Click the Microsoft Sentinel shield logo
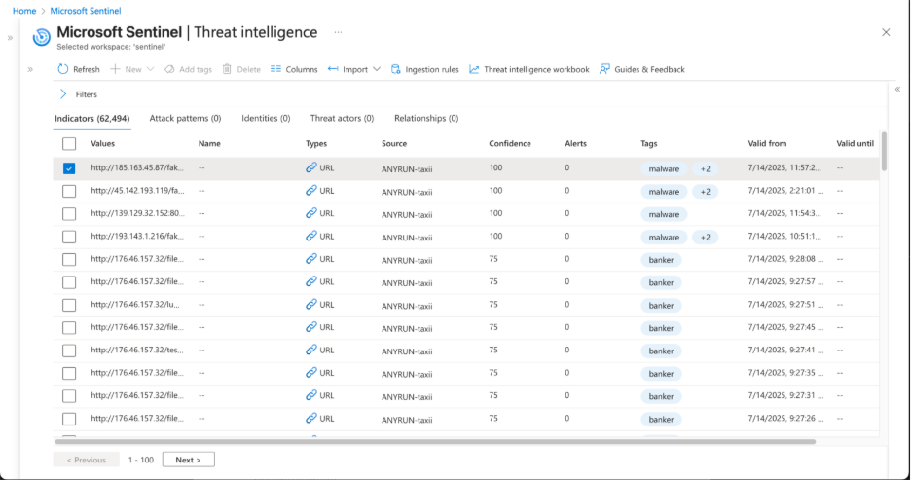The image size is (911, 480). [42, 37]
